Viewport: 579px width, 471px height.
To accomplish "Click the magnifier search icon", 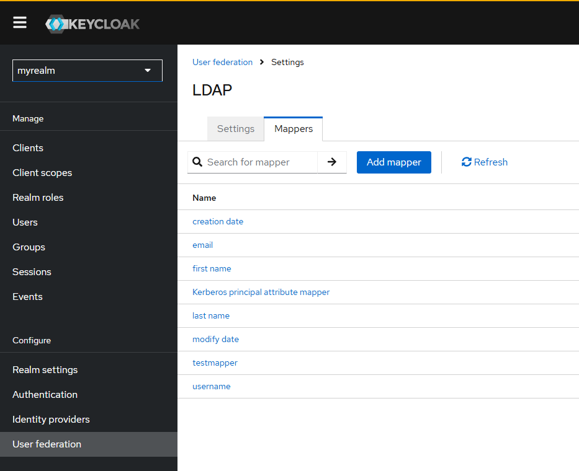I will [x=197, y=162].
